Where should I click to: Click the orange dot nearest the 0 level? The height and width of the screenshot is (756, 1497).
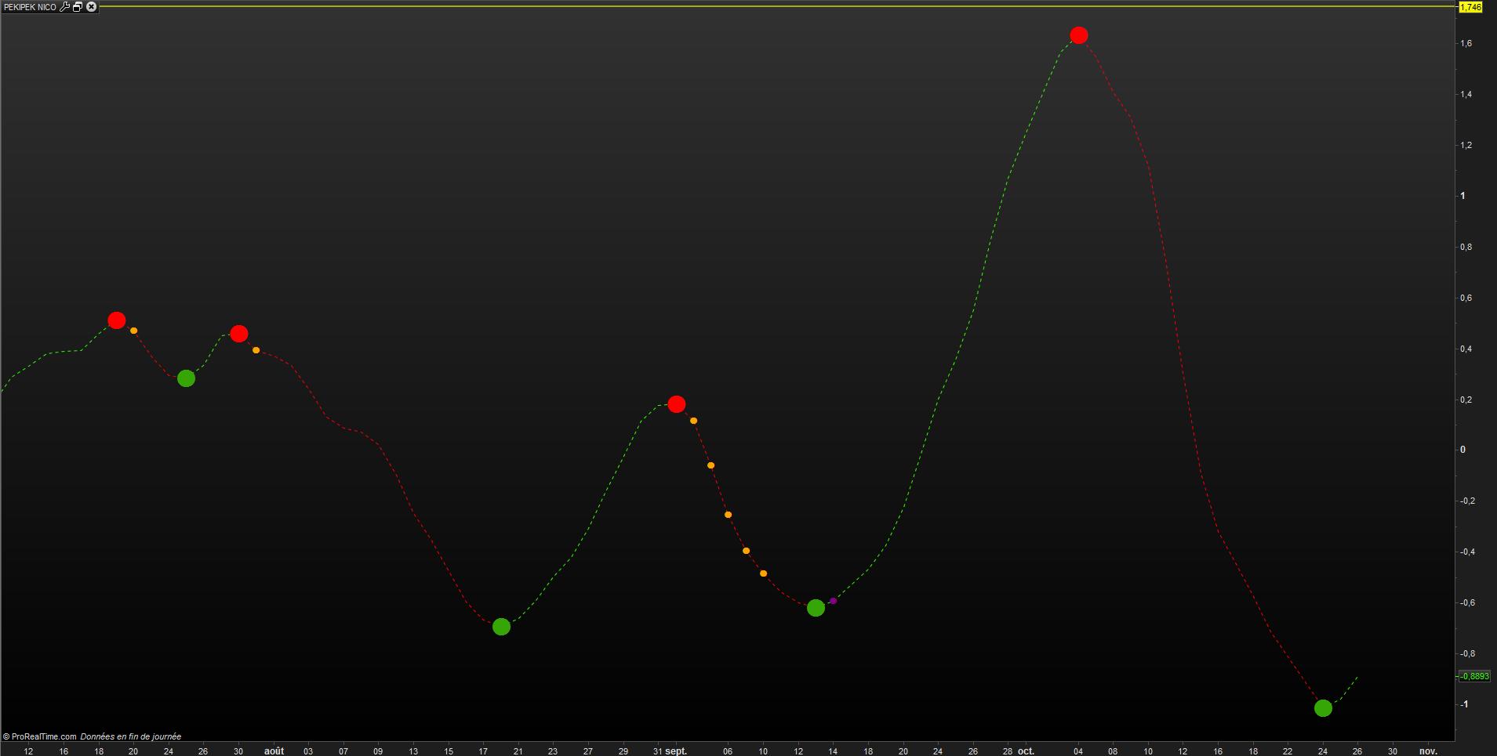click(x=711, y=465)
